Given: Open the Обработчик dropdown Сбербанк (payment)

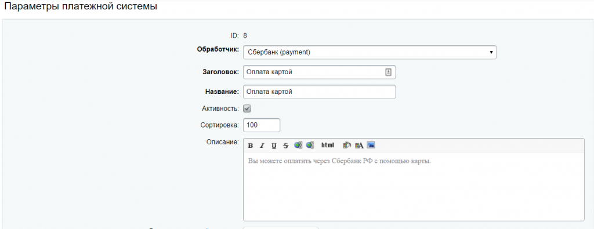Looking at the screenshot, I should coord(370,52).
